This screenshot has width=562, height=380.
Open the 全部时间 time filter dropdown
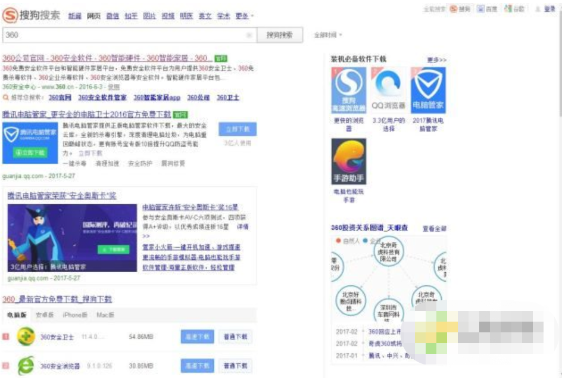(328, 35)
